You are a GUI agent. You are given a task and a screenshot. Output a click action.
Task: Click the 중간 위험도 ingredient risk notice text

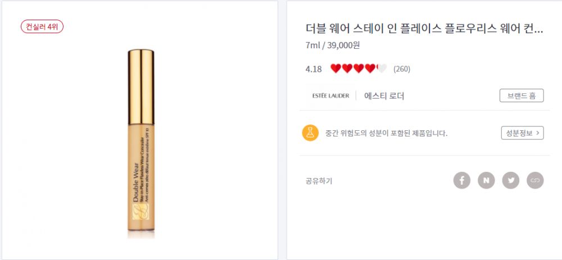pos(386,134)
